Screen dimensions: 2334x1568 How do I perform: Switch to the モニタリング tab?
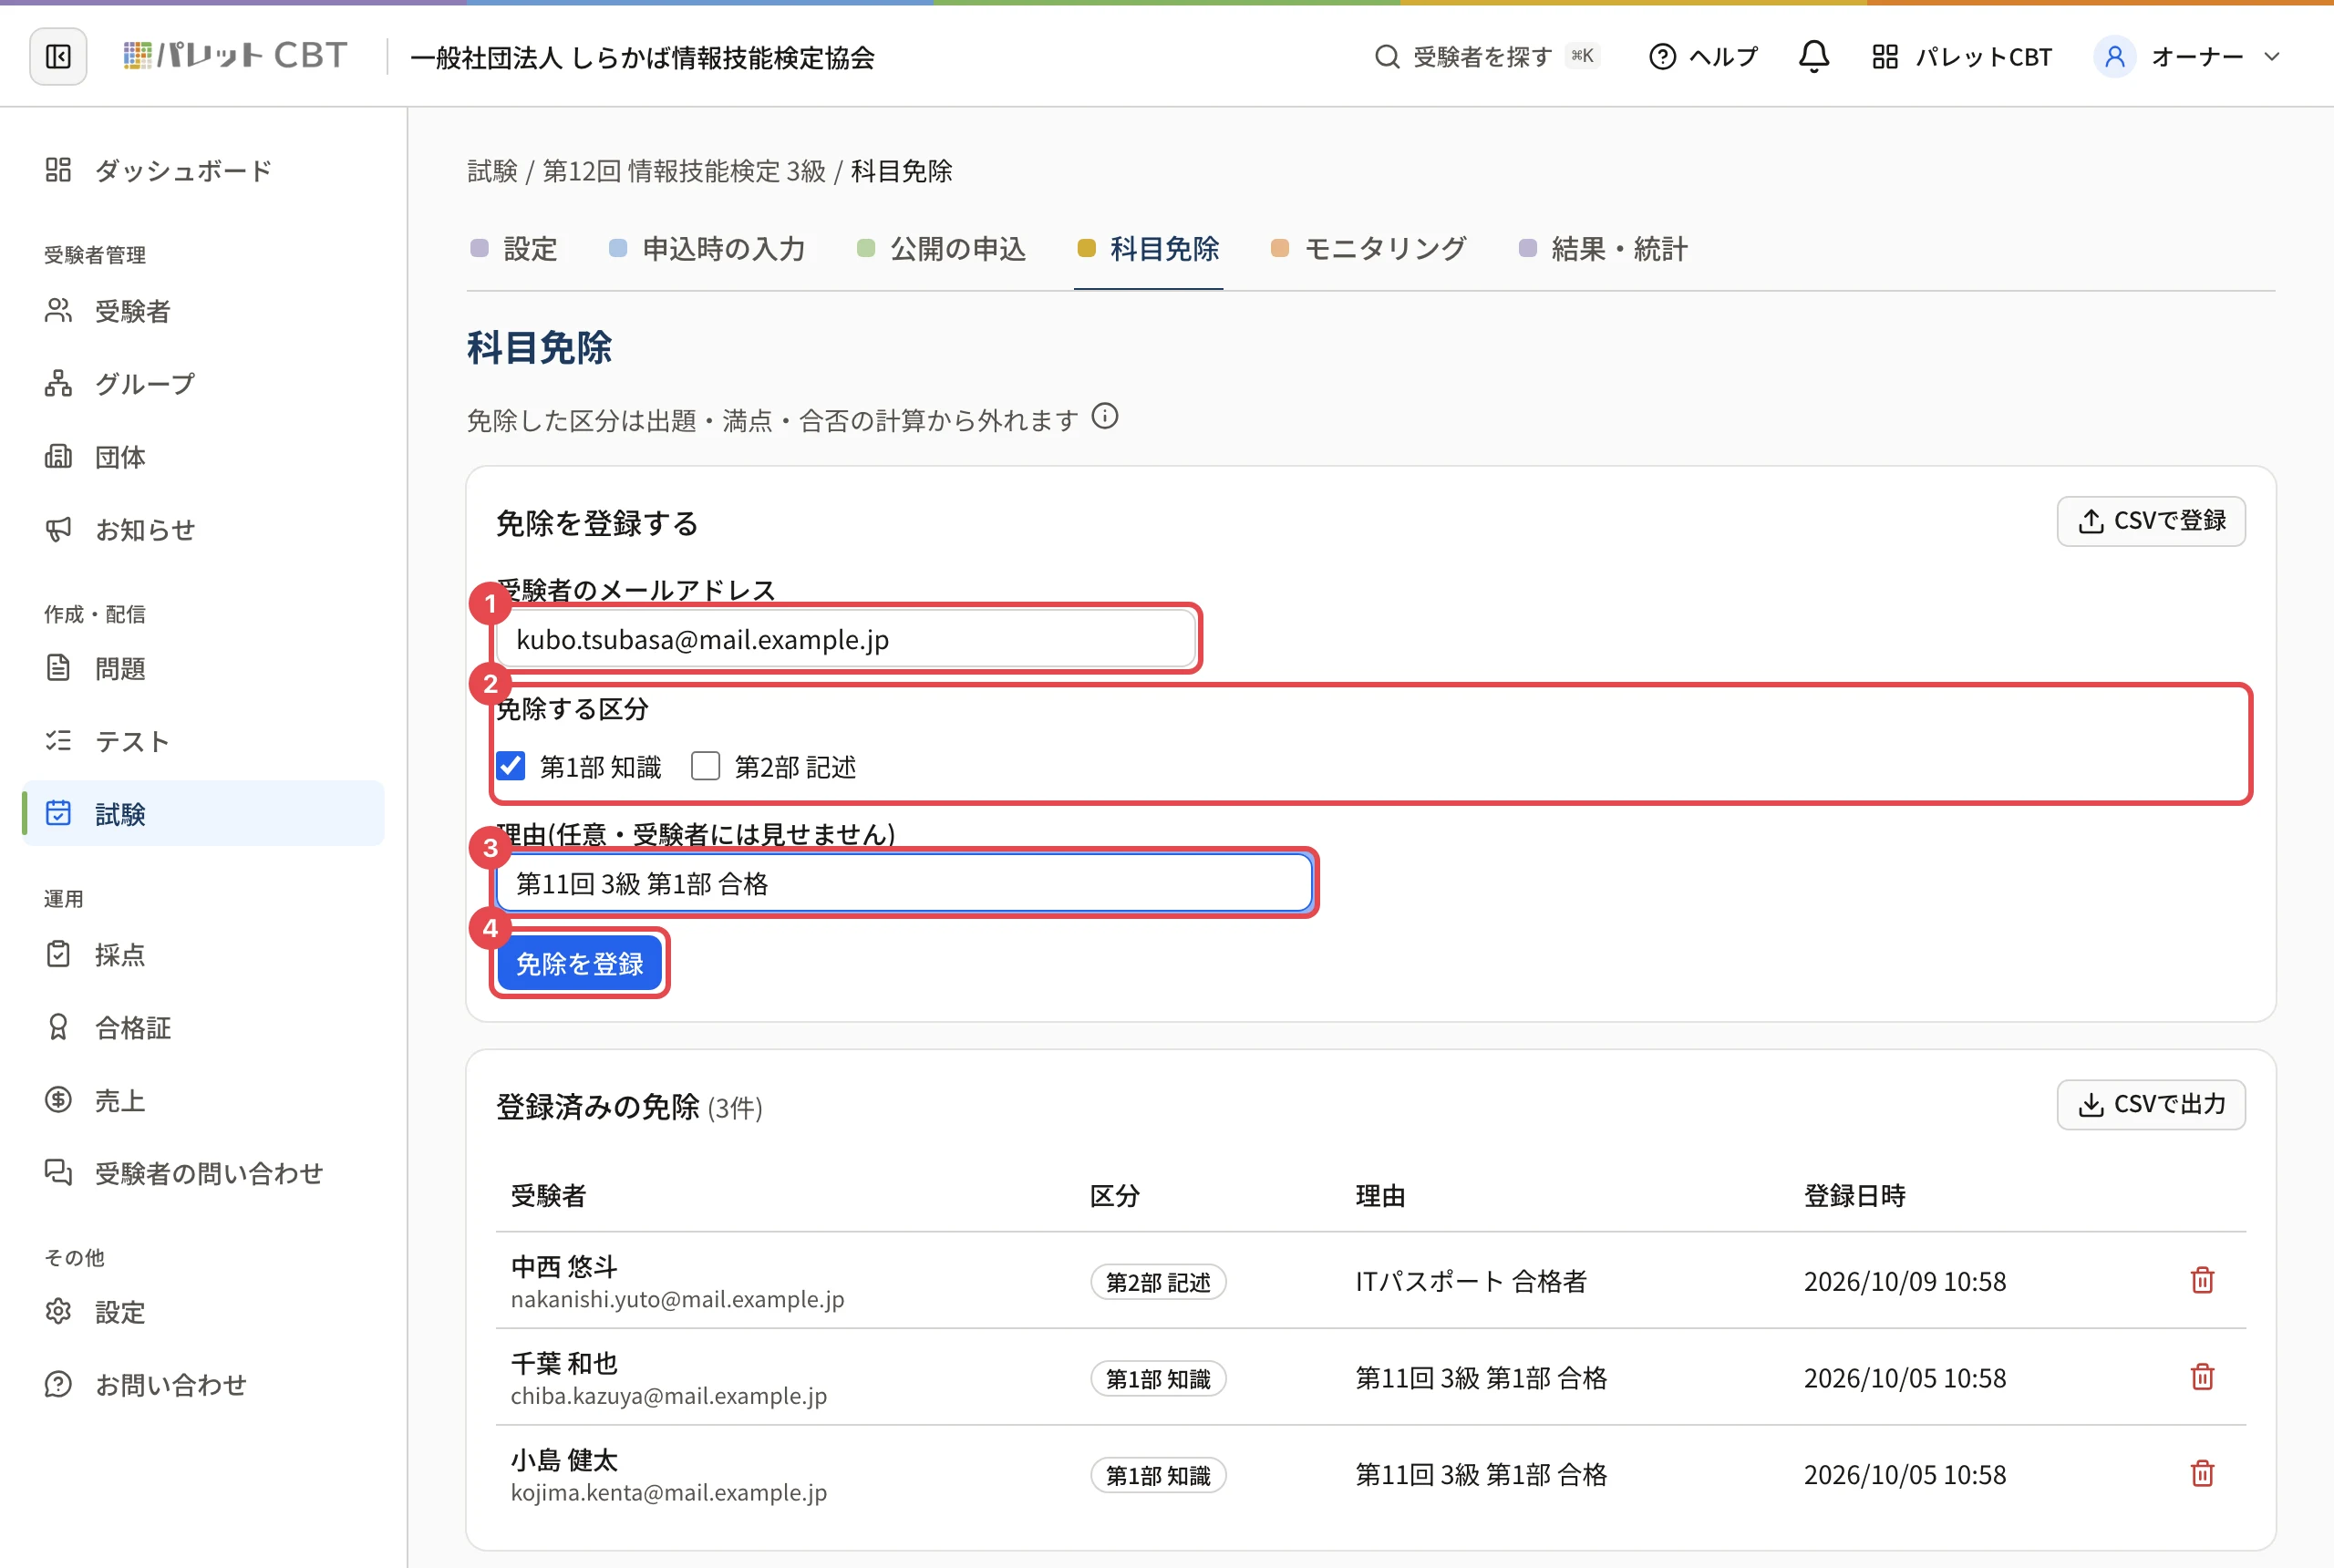tap(1368, 249)
